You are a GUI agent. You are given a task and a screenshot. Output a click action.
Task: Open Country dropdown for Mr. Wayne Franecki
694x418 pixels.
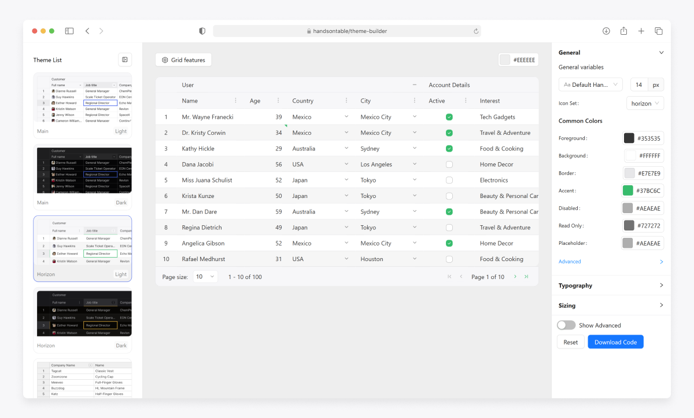tap(346, 116)
